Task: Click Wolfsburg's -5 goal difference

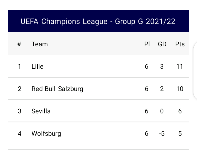Action: point(162,134)
